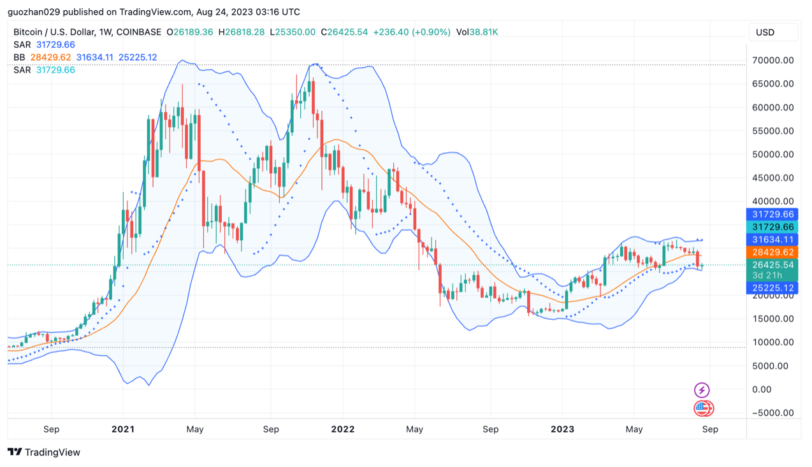Screen dimensions: 812x467
Task: Click the blue 31729.66 SAR price axis label
Action: (772, 215)
